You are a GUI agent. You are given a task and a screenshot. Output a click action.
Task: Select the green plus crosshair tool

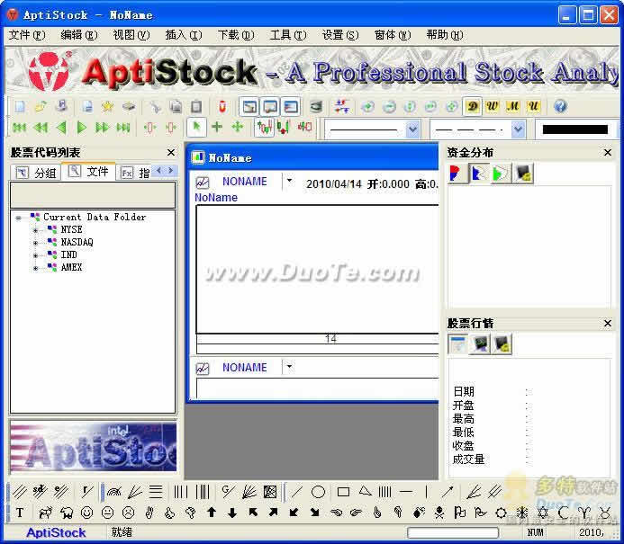tap(217, 127)
